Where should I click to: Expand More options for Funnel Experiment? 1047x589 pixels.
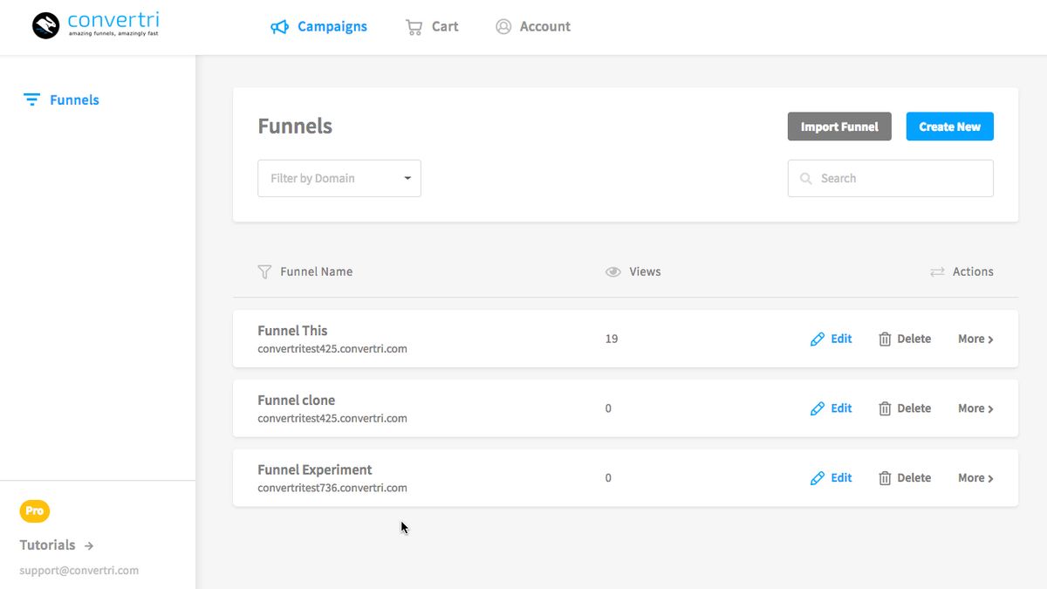click(x=975, y=477)
